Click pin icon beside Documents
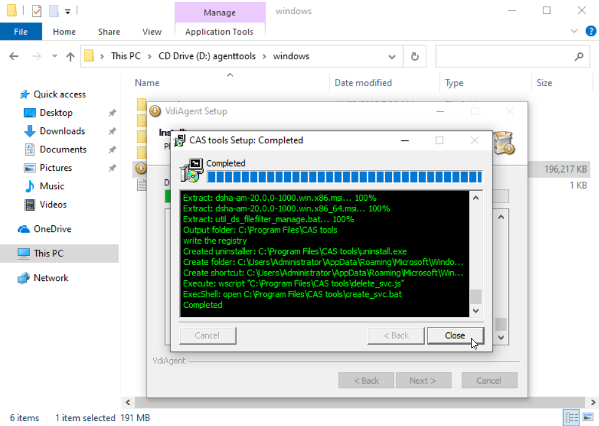599x426 pixels. click(x=112, y=149)
